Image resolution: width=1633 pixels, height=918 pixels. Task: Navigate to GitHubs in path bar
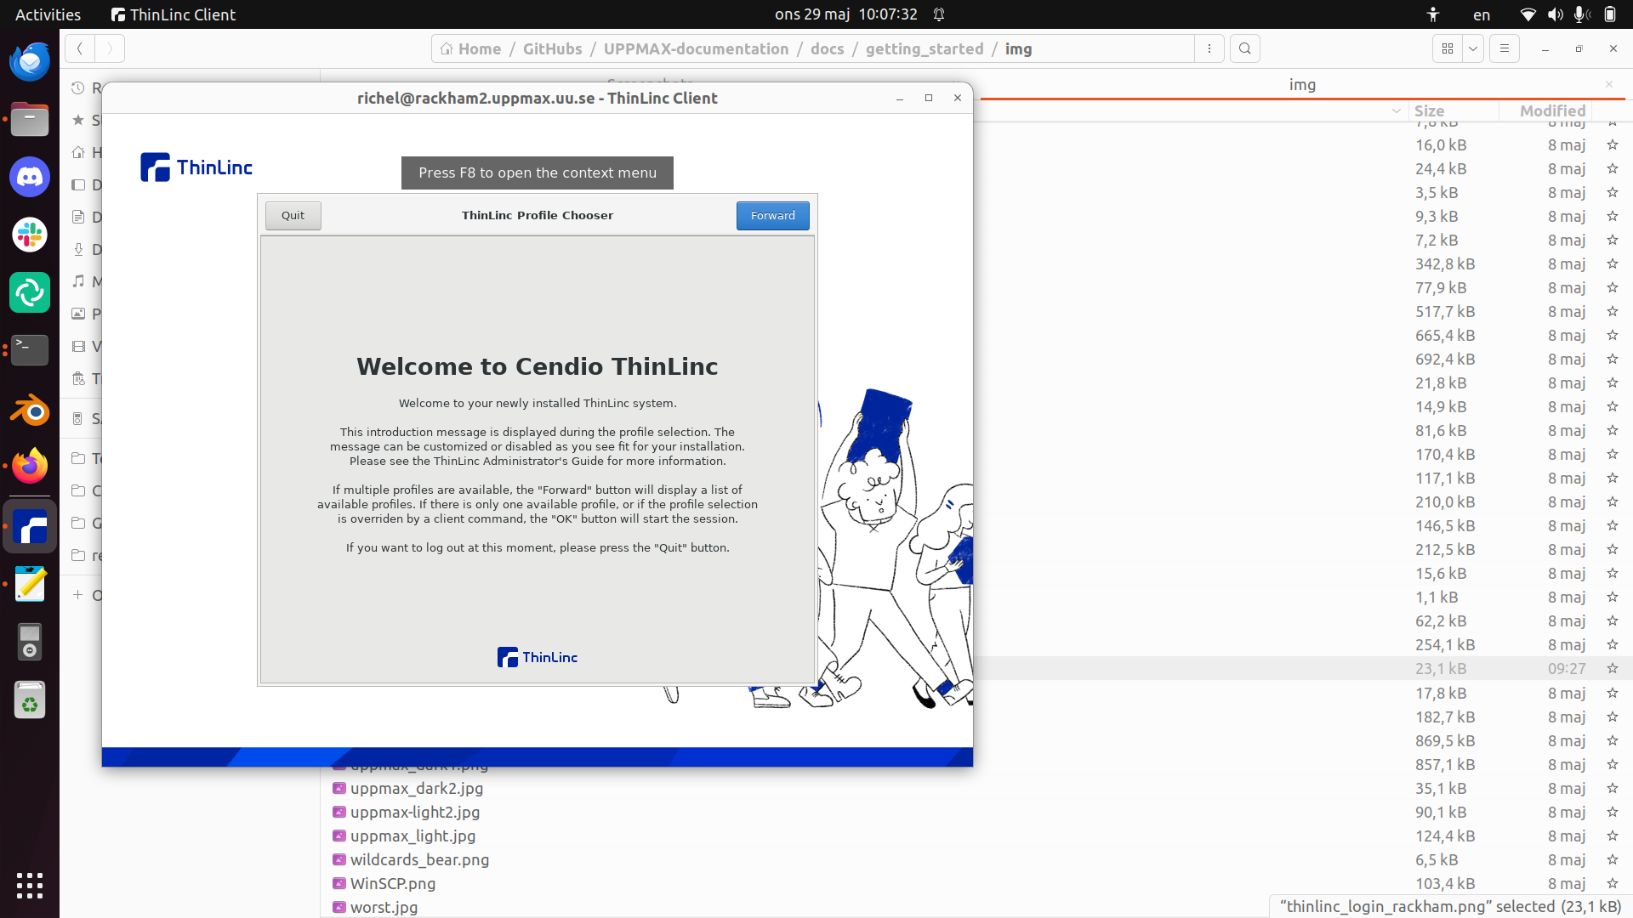552,48
